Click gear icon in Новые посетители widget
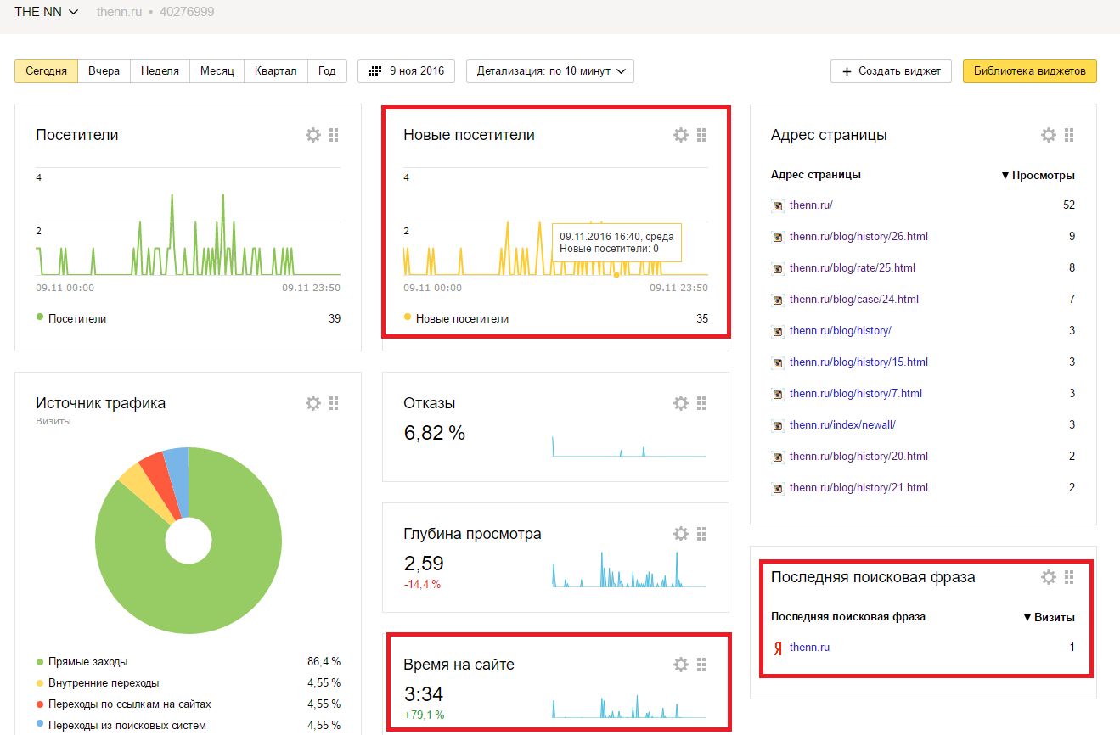The image size is (1120, 735). 681,135
